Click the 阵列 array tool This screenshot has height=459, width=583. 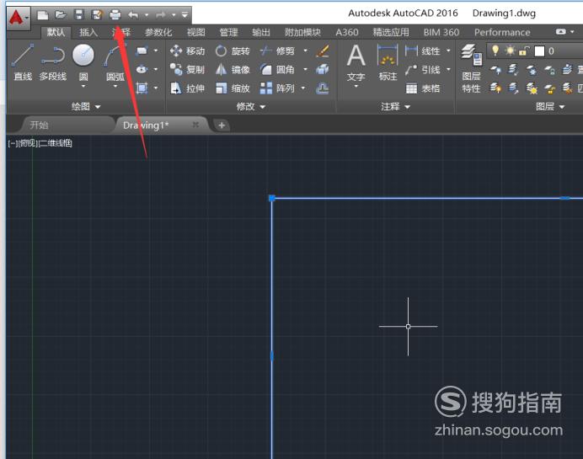(x=277, y=88)
